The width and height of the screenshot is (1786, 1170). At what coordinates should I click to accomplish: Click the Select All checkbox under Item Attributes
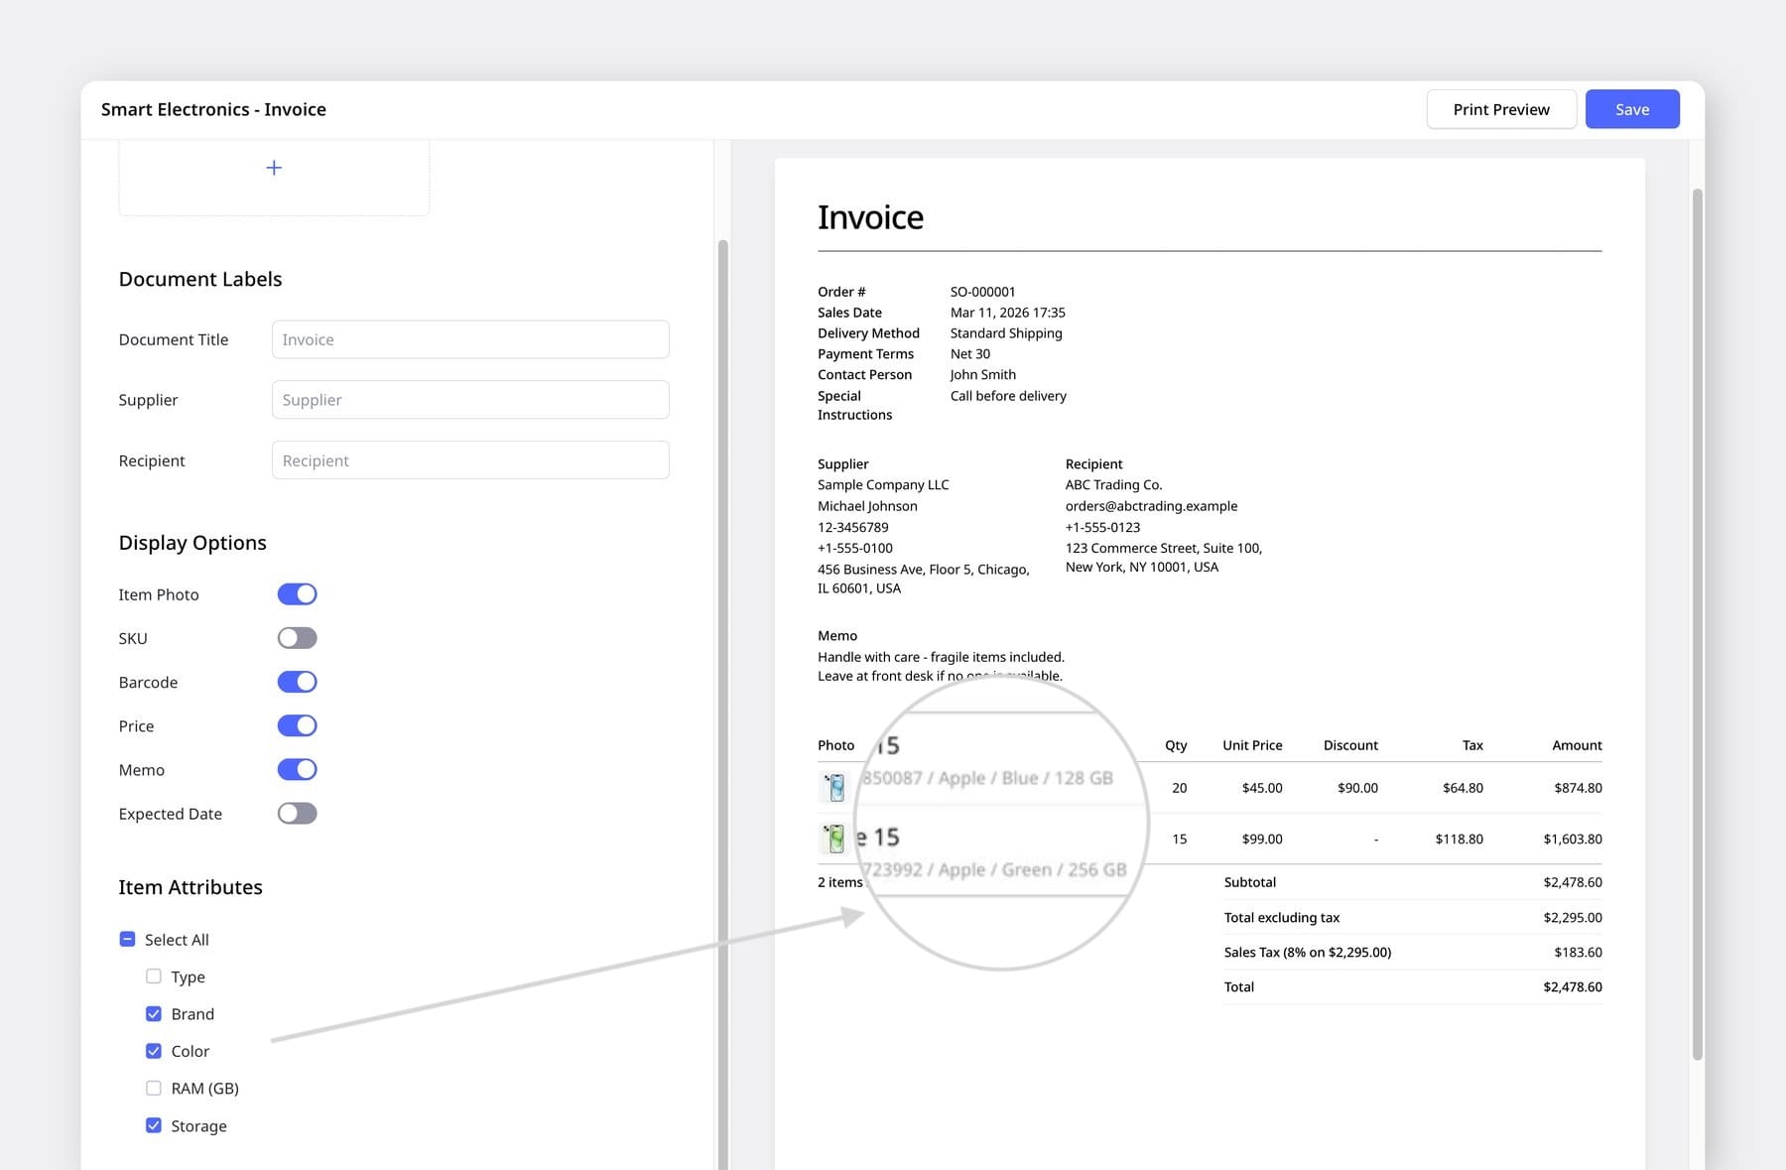[x=127, y=938]
